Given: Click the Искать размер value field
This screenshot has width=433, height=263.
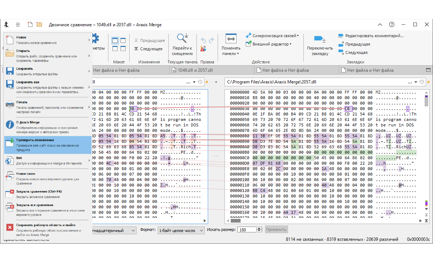Looking at the screenshot, I should coord(247,230).
